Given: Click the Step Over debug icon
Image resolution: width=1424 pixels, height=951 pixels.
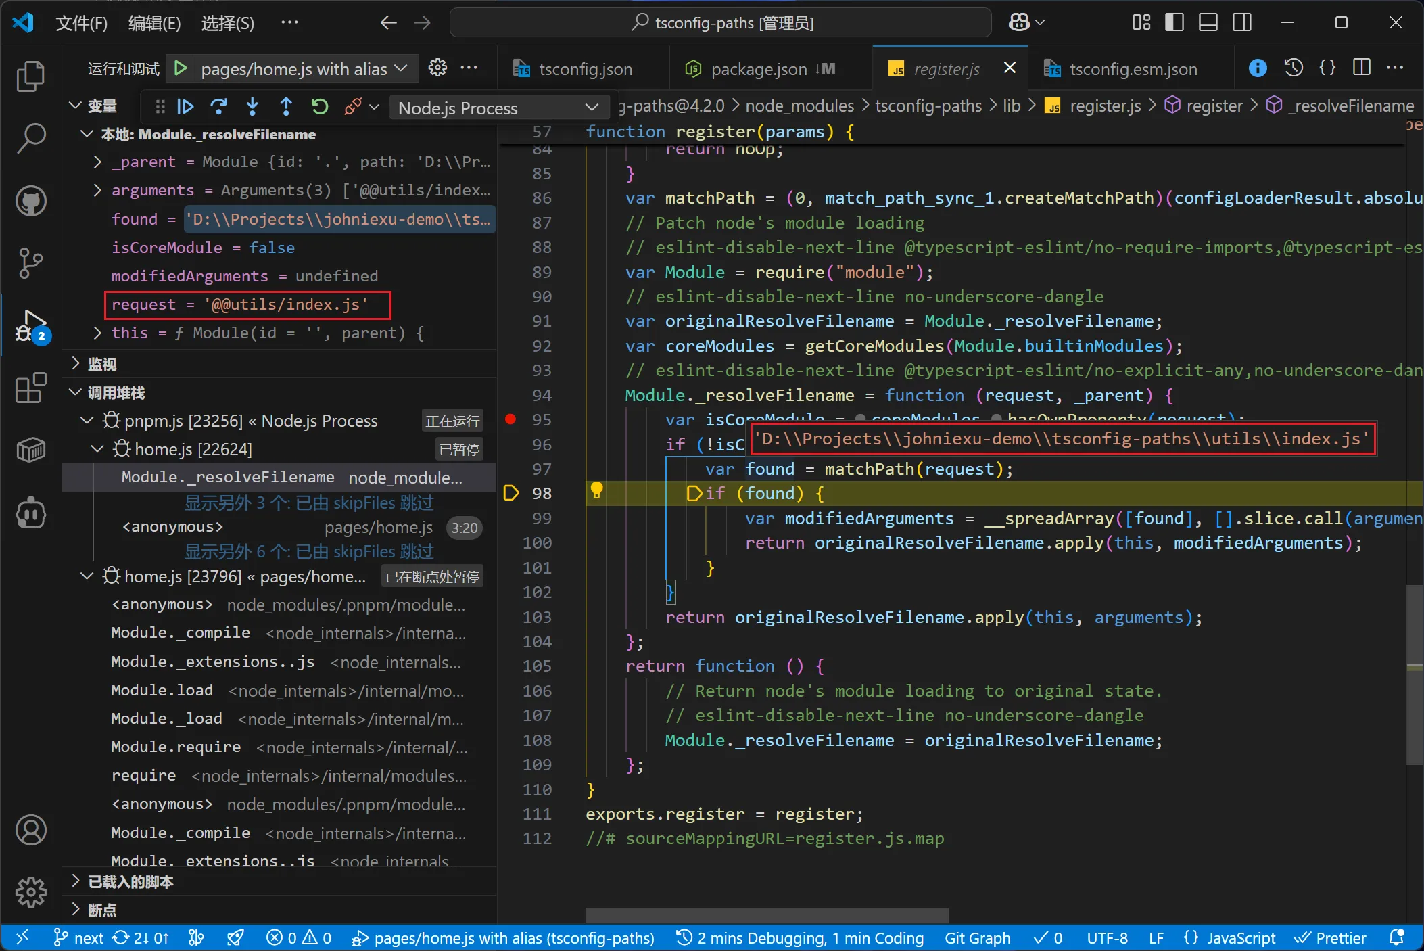Looking at the screenshot, I should click(x=218, y=107).
